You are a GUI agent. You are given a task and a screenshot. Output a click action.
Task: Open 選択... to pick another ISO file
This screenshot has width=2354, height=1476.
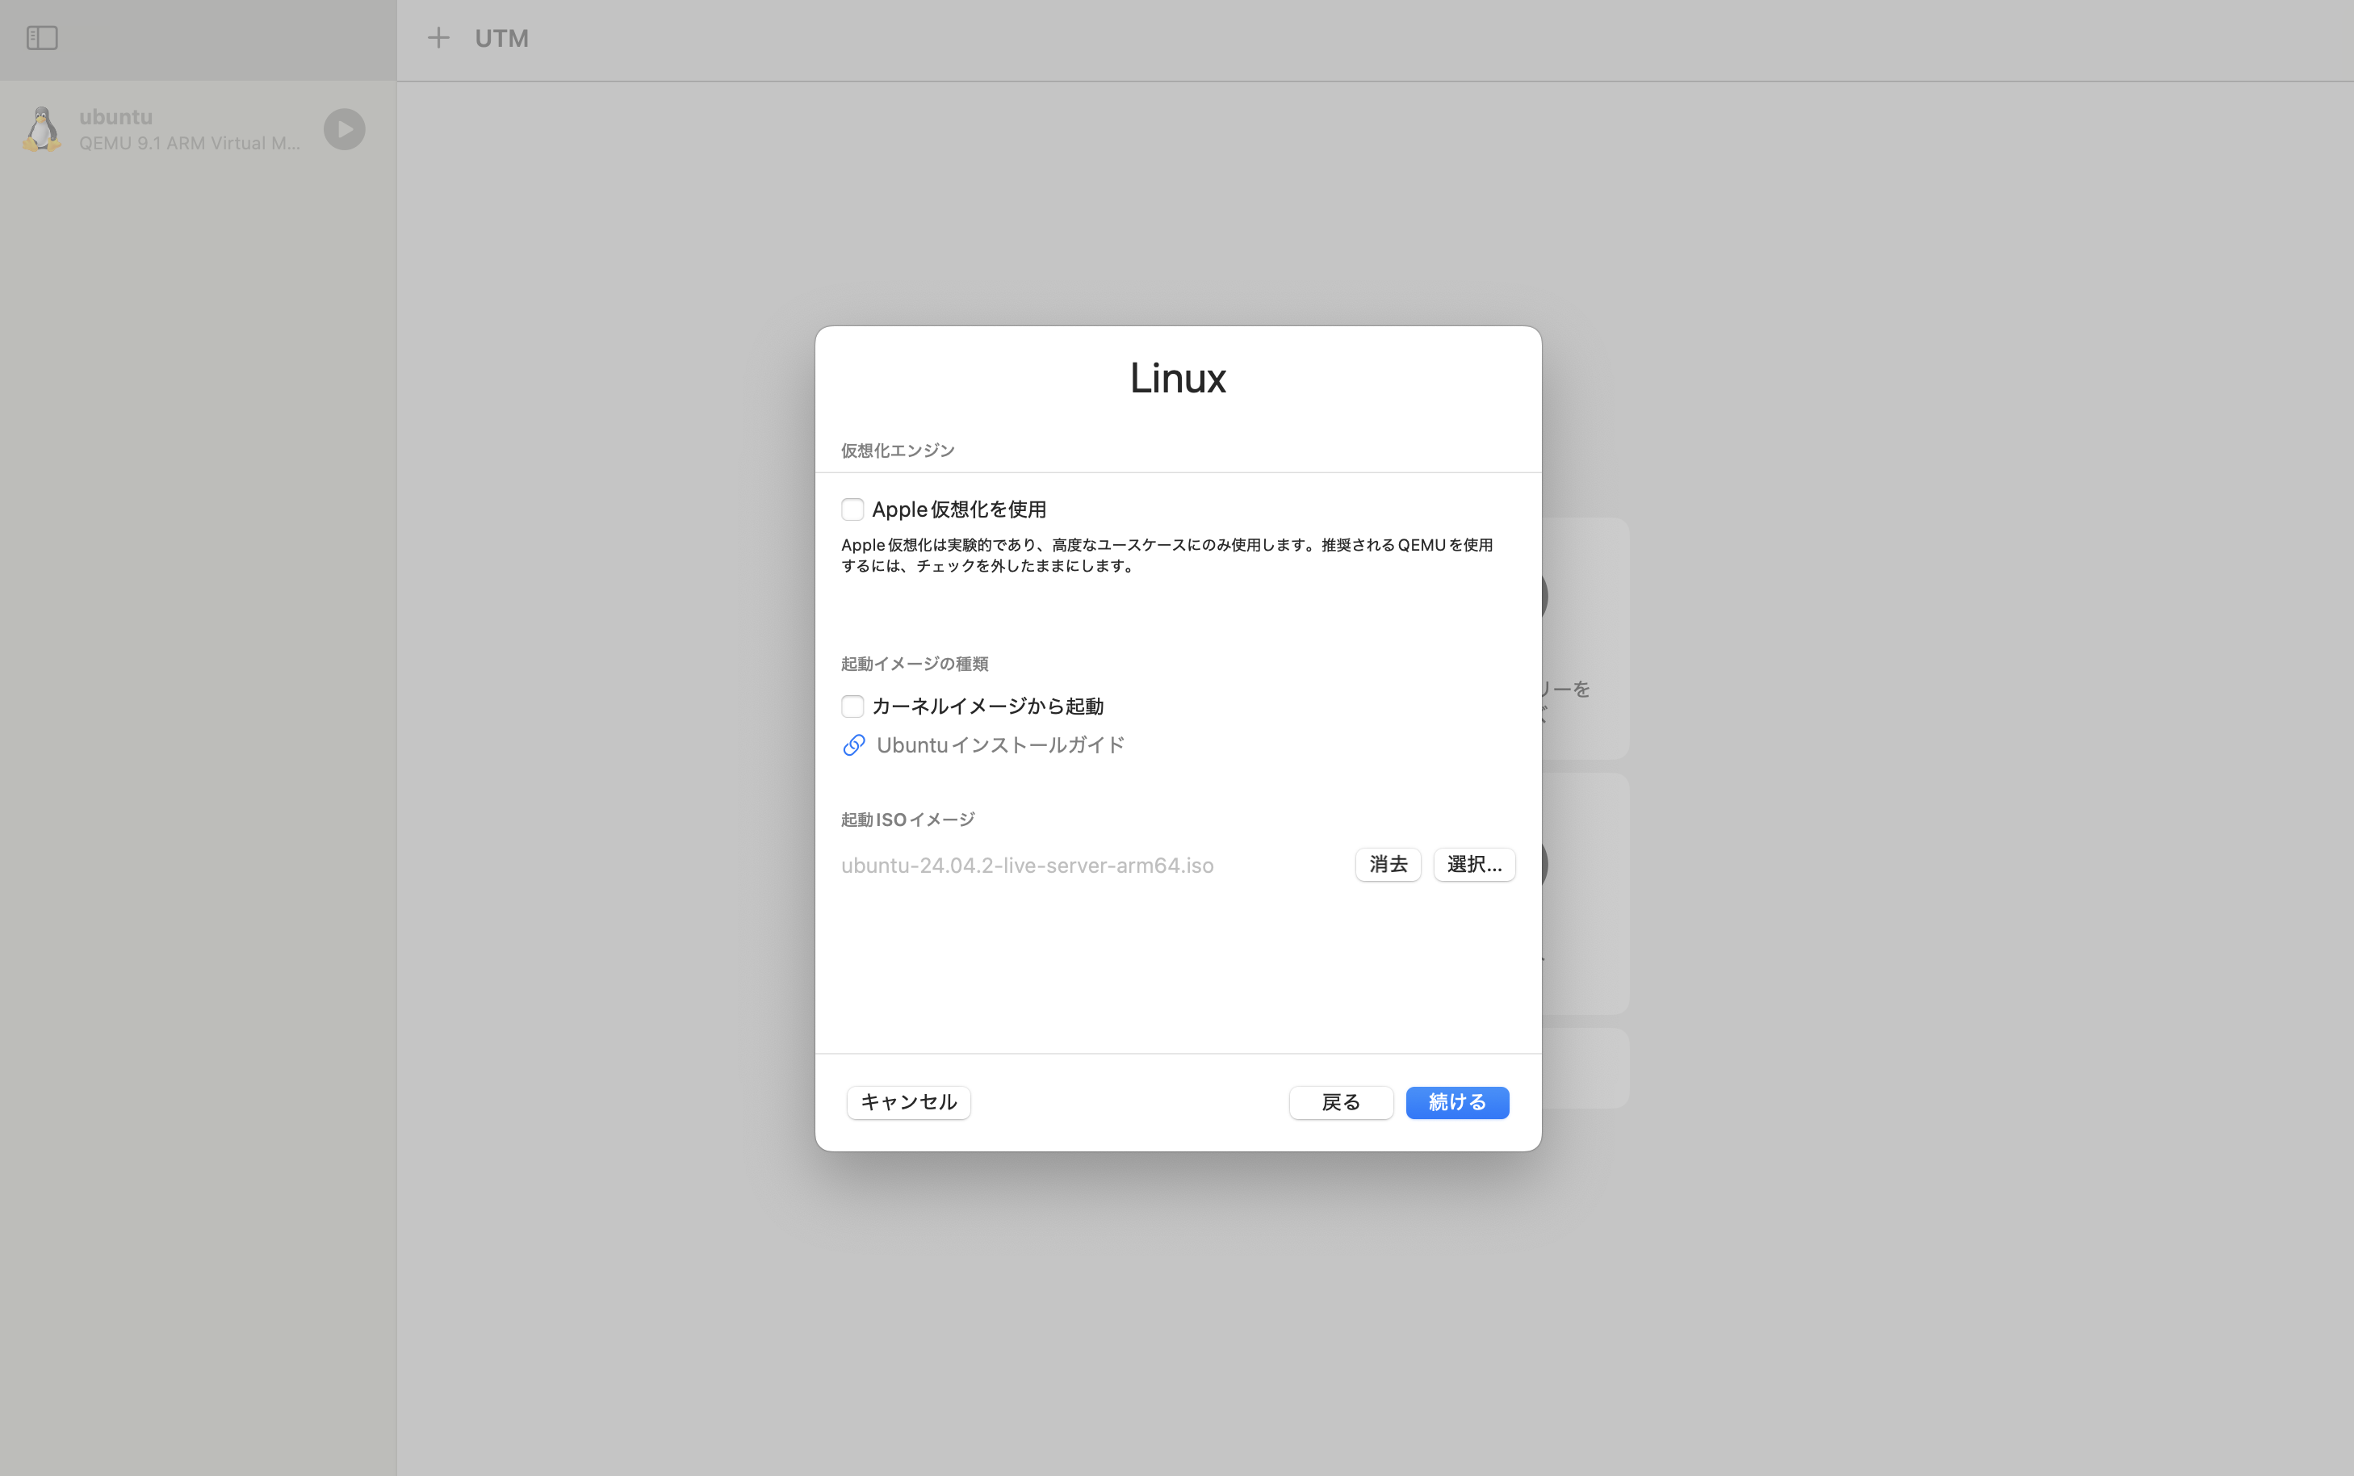coord(1472,864)
